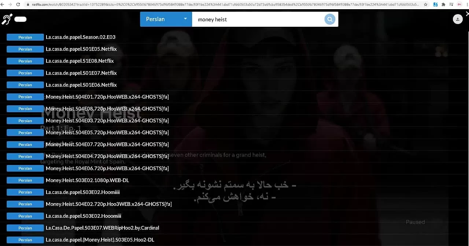Select La.casa.de.papel.S03E02.Hoomiiii subtitle
This screenshot has height=246, width=469.
pos(83,192)
